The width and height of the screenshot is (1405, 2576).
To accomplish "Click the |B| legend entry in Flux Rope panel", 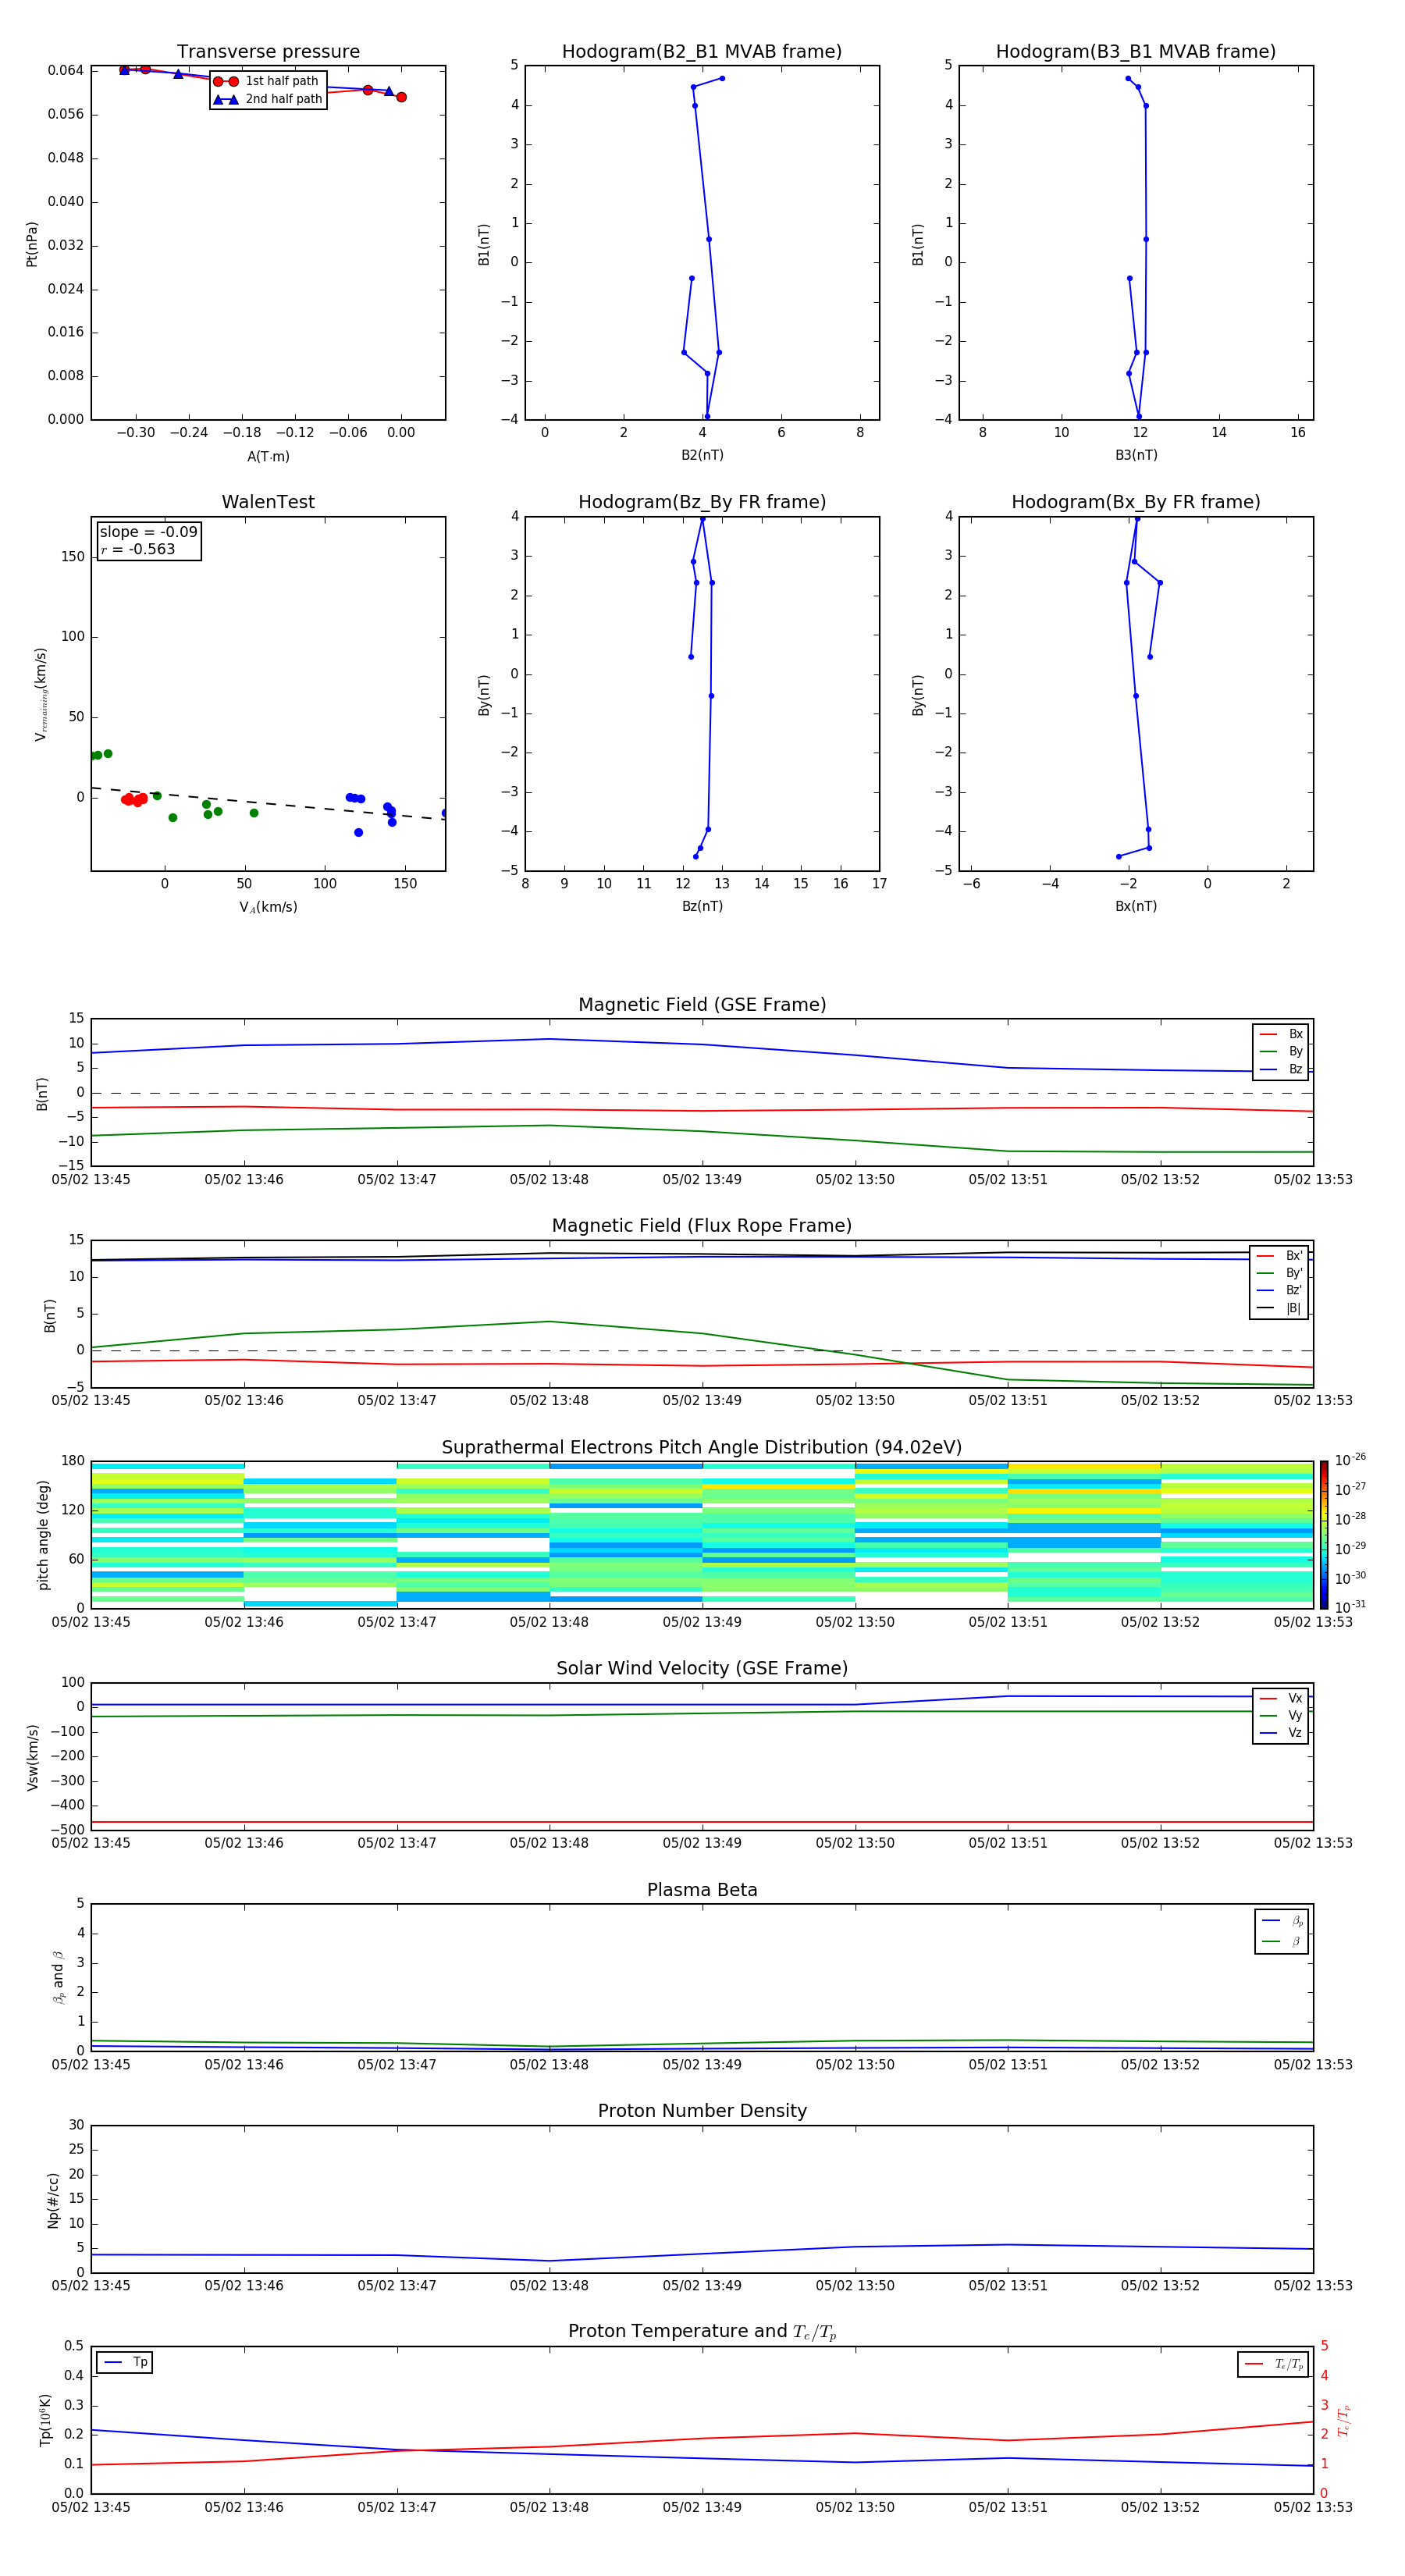I will tap(1279, 1308).
